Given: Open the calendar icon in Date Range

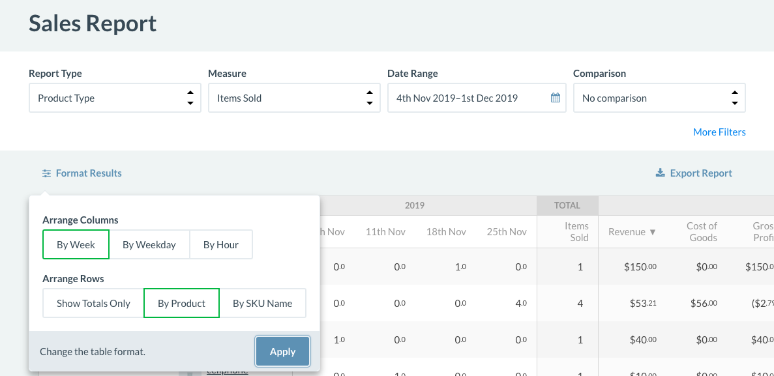Looking at the screenshot, I should click(x=556, y=98).
